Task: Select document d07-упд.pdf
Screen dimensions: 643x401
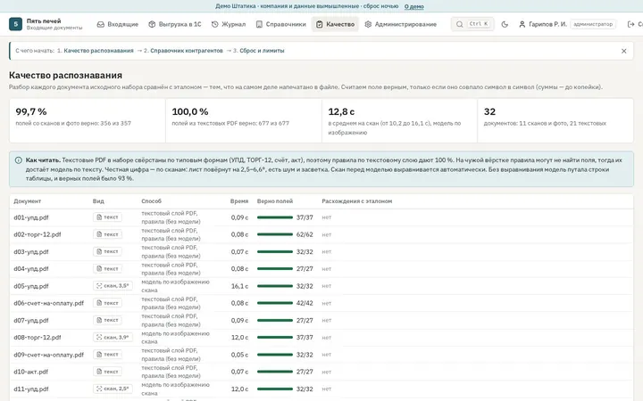Action: tap(31, 321)
